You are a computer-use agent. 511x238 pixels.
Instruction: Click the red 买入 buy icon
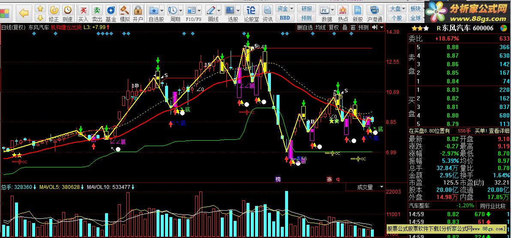84,10
